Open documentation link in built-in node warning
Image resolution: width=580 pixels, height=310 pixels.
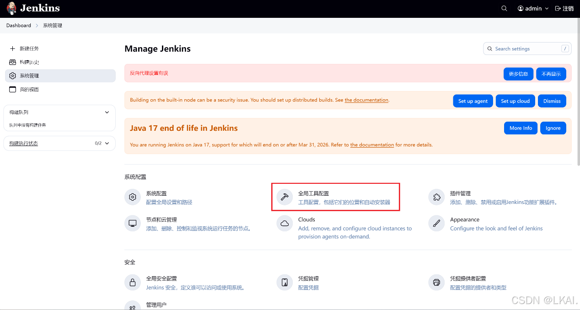tap(366, 100)
